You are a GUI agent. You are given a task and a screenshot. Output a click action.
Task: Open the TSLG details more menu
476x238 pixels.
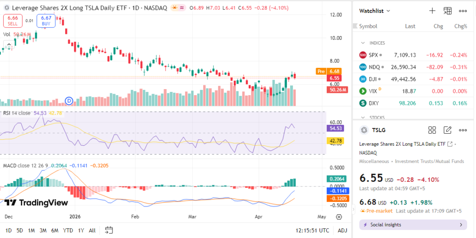463,130
